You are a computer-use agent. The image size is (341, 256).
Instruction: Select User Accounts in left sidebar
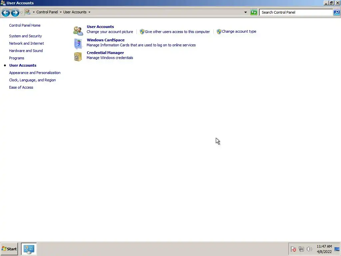23,65
